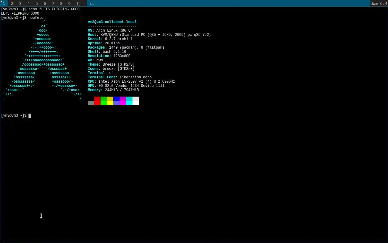This screenshot has height=243, width=388.
Task: Click the dwm-6.4 status text
Action: point(379,3)
